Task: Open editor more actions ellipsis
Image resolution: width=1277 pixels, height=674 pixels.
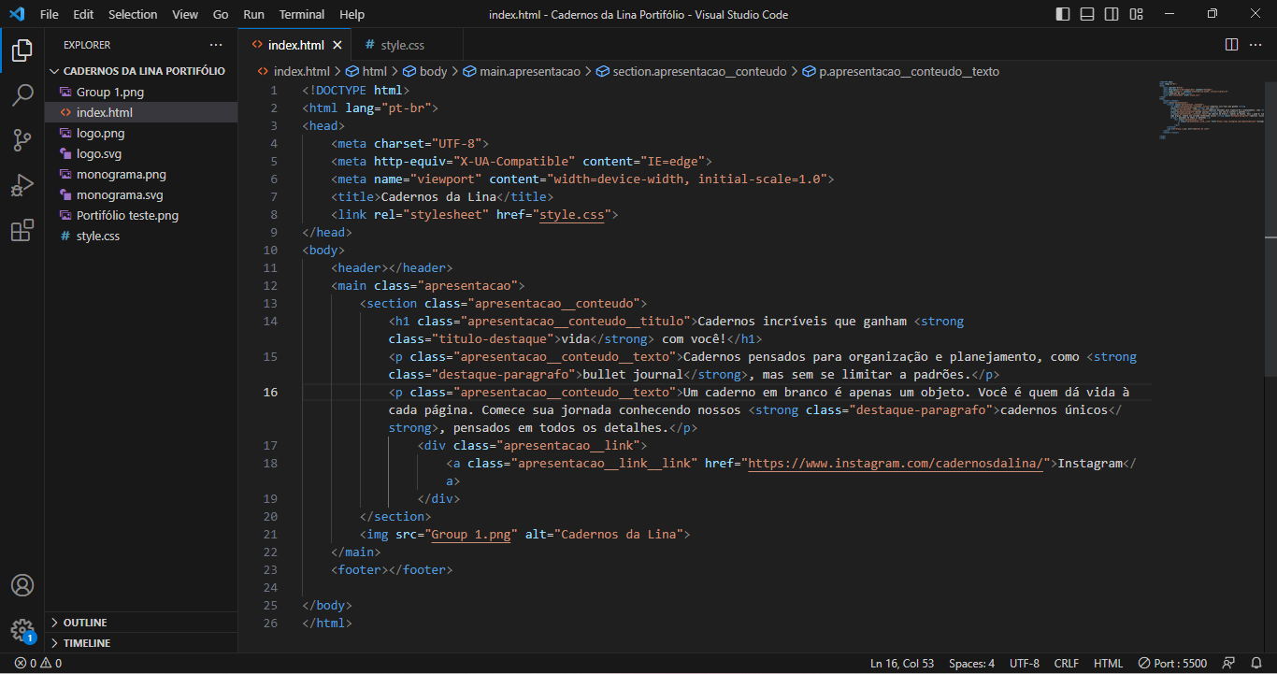Action: 1255,45
